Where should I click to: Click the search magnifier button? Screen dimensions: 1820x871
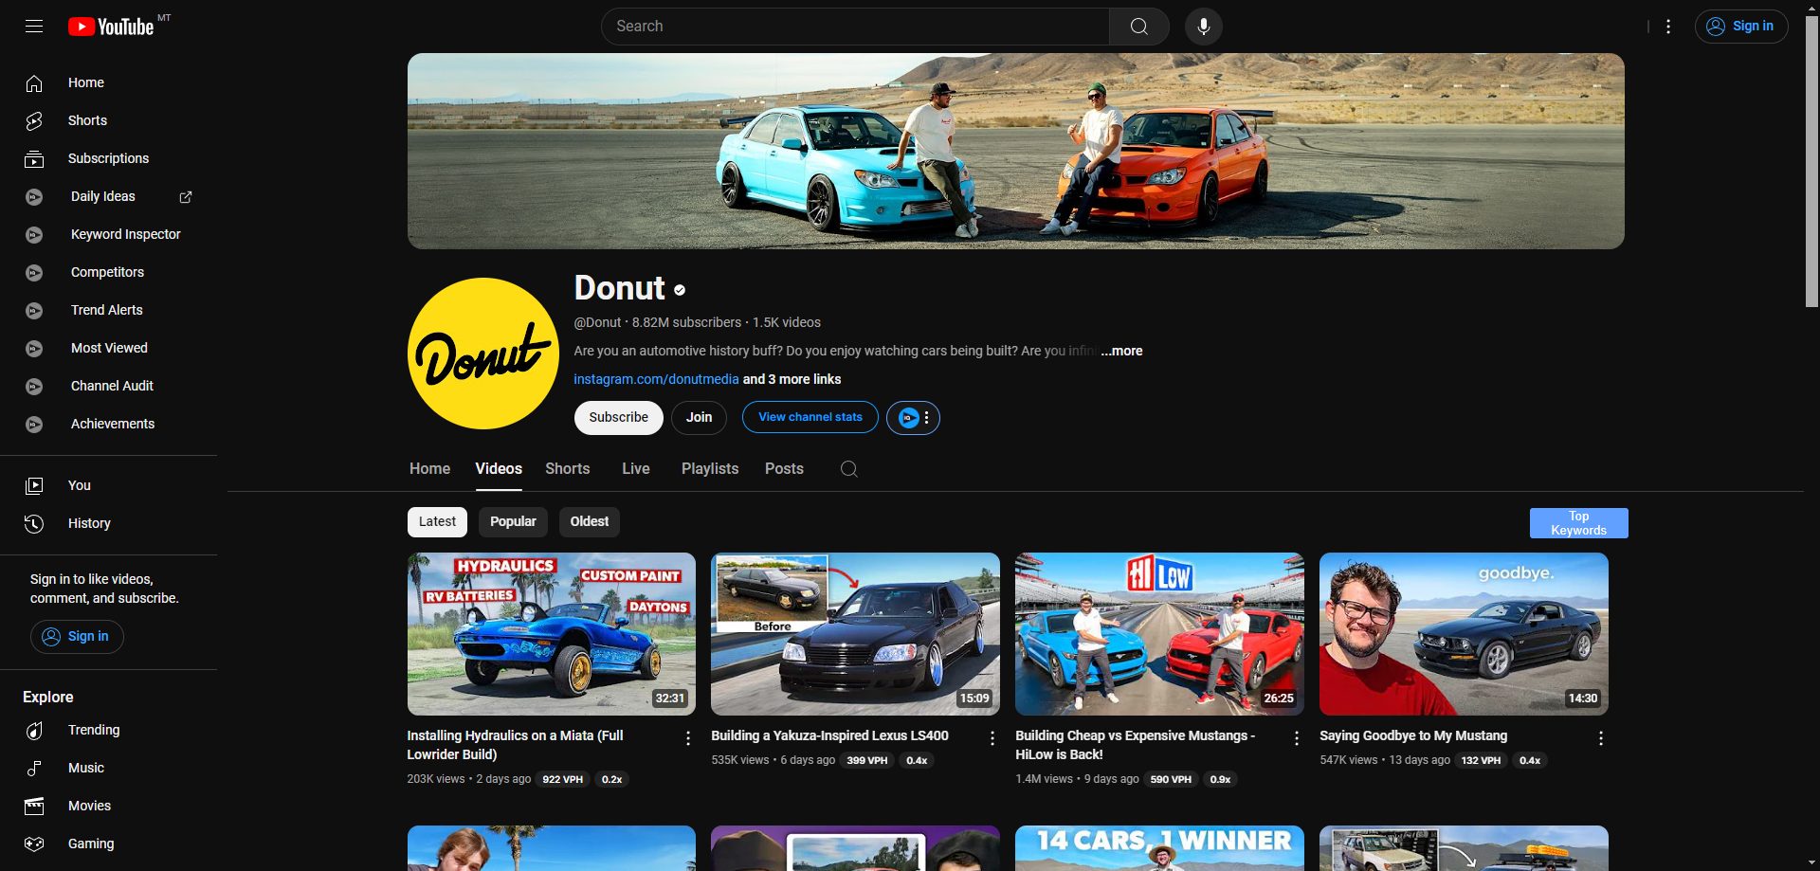tap(1139, 27)
